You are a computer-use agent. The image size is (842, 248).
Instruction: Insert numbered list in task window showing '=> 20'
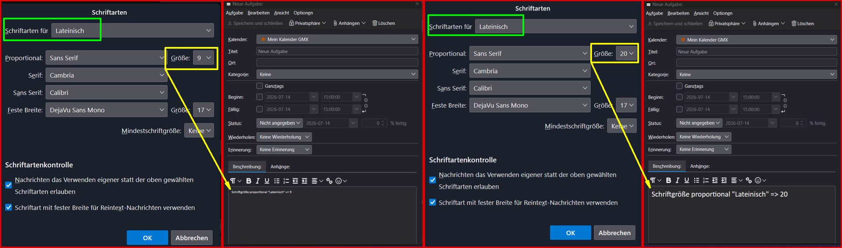click(x=706, y=181)
